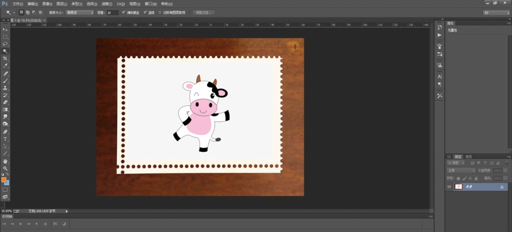Open the layer blend mode dropdown
Screen dimensions: 512x232
(461, 171)
